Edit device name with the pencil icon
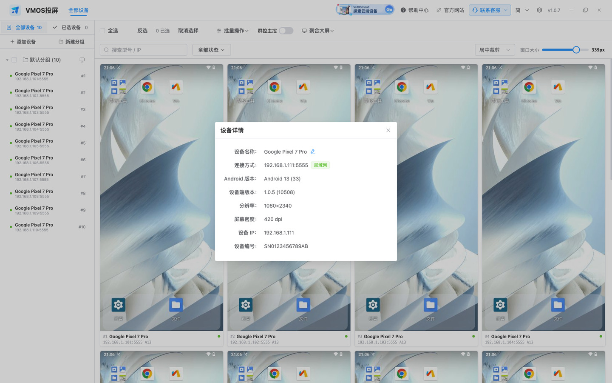 313,151
